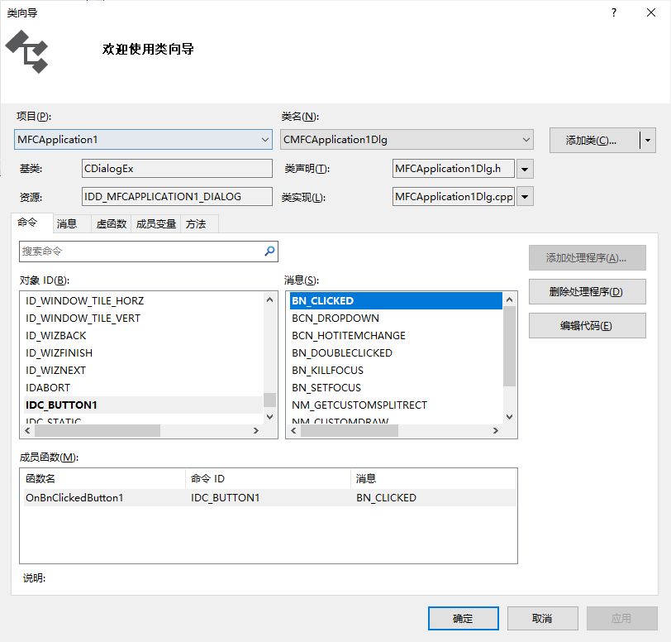671x642 pixels.
Task: Click down arrow of messages list scrollbar
Action: 509,417
